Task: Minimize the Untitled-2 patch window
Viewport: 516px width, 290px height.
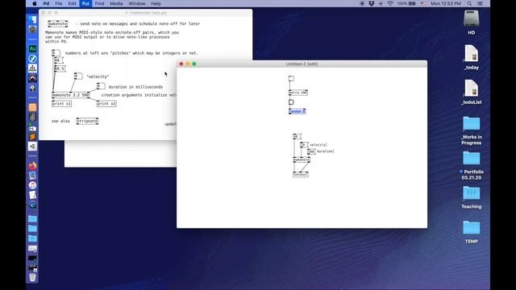Action: 188,64
